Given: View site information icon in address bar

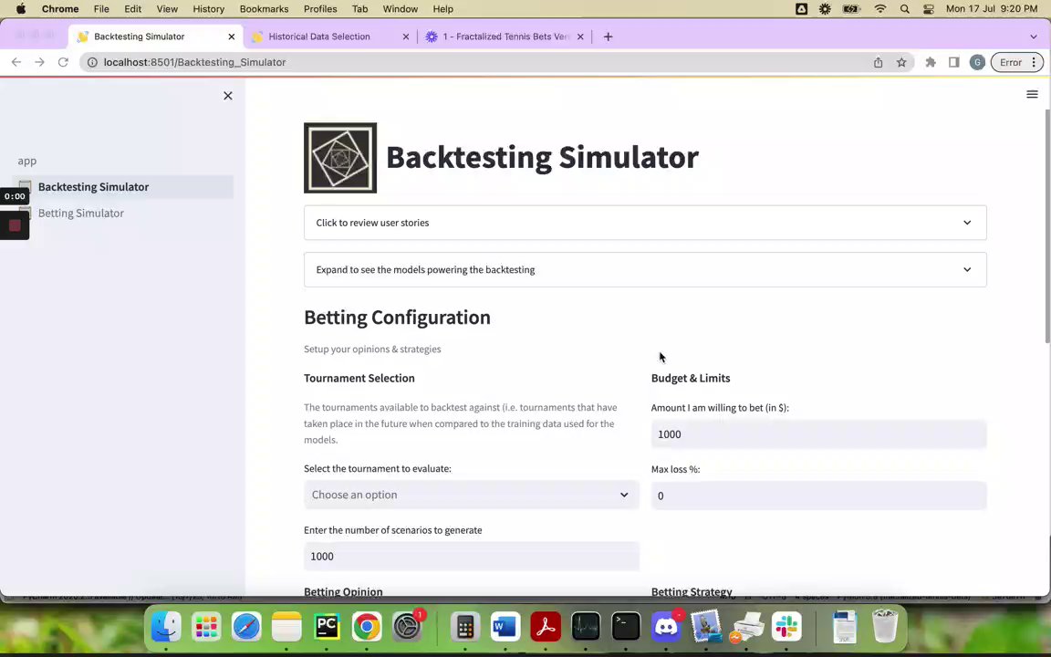Looking at the screenshot, I should point(92,62).
